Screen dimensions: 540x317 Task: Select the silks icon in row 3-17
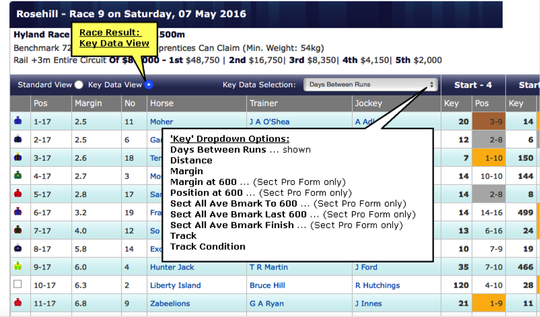click(x=18, y=158)
